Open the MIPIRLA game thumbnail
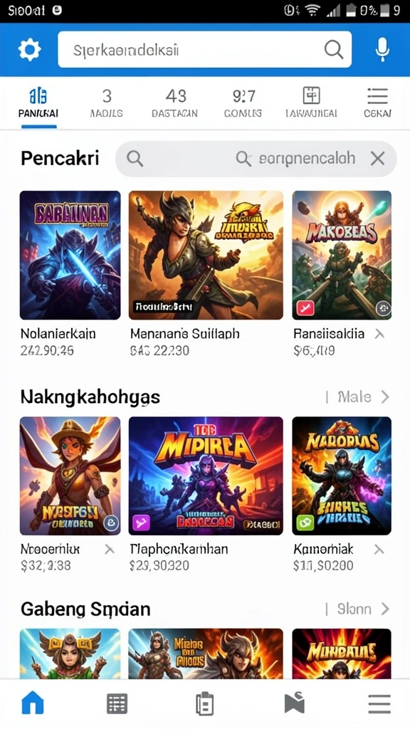Viewport: 410px width, 729px height. click(x=206, y=476)
